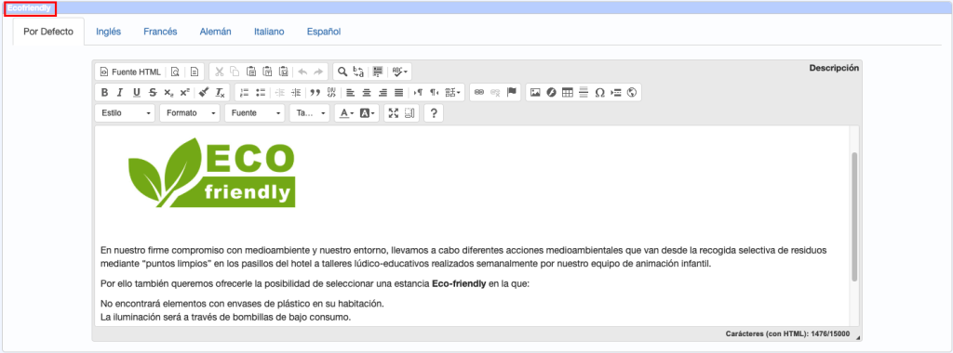The width and height of the screenshot is (953, 353).
Task: Open the Replace text tool
Action: click(x=358, y=72)
